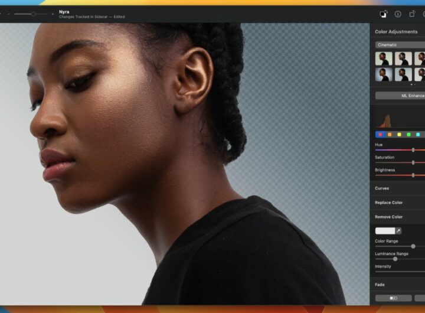Click the eyedropper beside the Remove Color swatch
This screenshot has width=425, height=313.
coord(398,231)
